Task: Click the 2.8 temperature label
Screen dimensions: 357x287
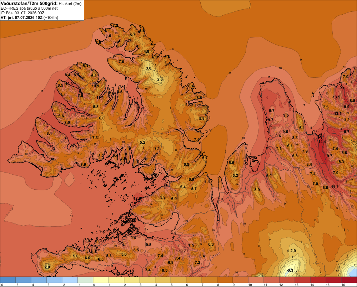Action: (160, 79)
